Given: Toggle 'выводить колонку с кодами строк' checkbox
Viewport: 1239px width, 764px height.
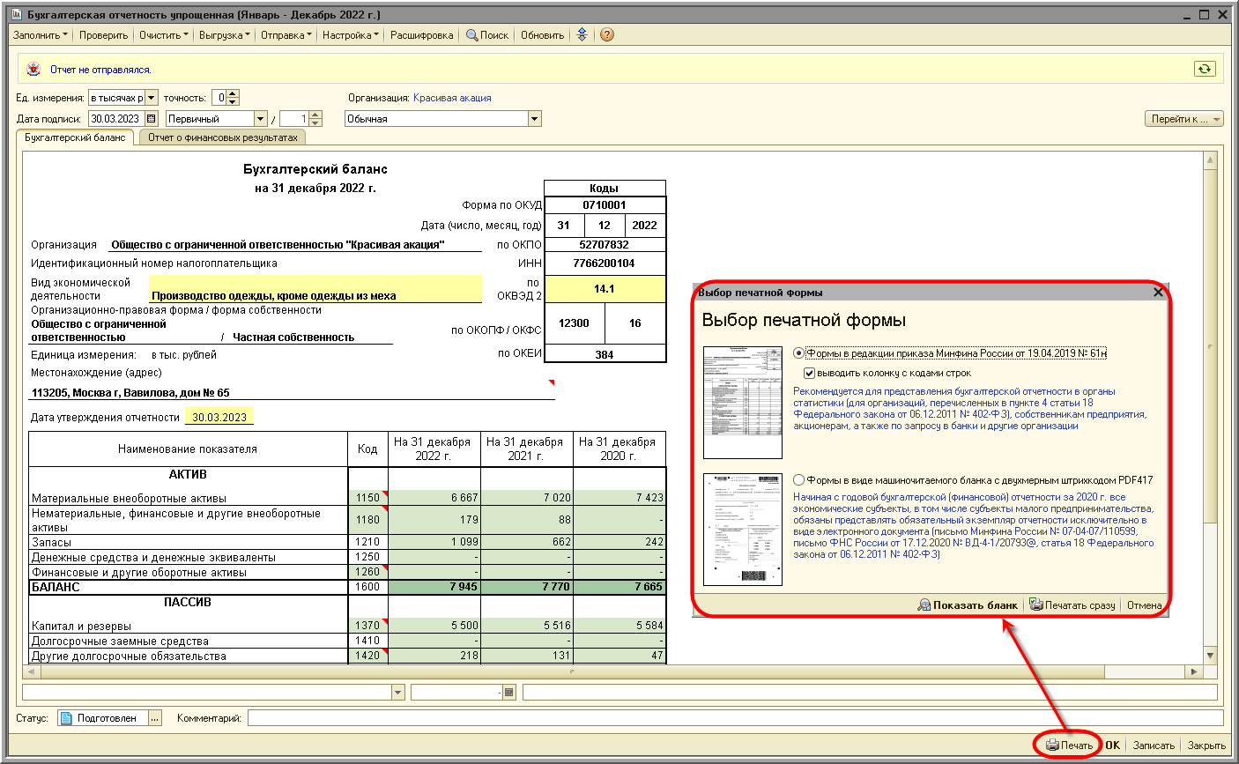Looking at the screenshot, I should coord(809,373).
